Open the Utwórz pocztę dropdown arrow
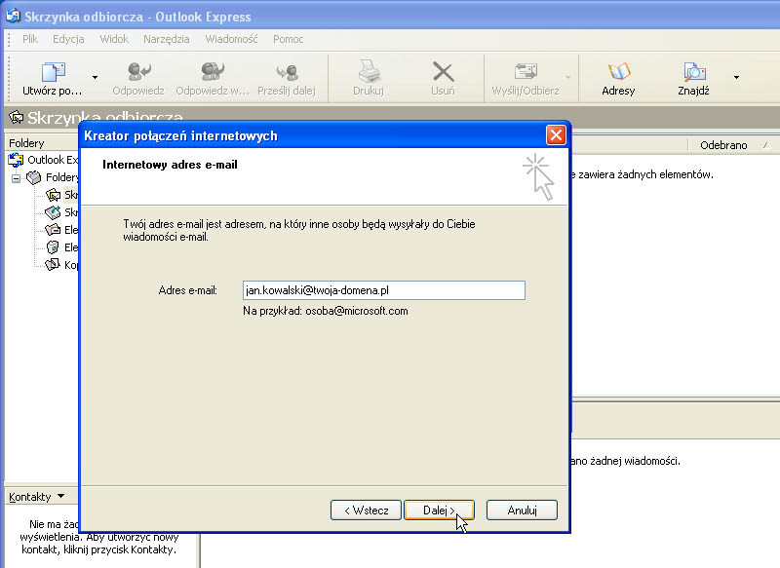The image size is (780, 568). click(x=95, y=77)
